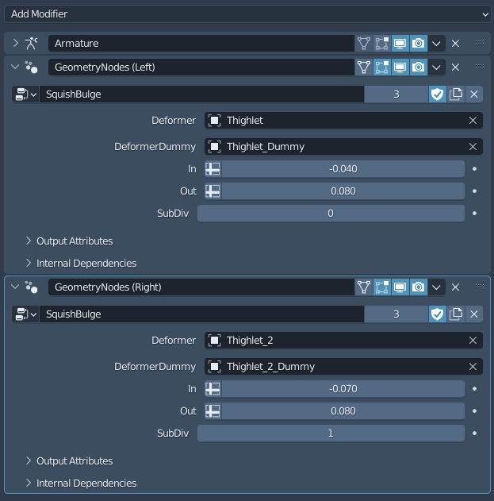Open the Add Modifier menu
The height and width of the screenshot is (501, 494).
click(247, 14)
